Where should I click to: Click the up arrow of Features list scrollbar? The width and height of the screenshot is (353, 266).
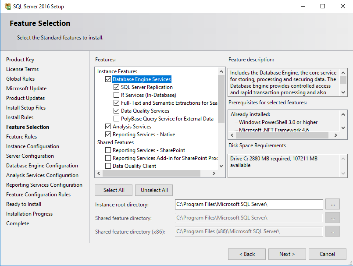coord(221,71)
